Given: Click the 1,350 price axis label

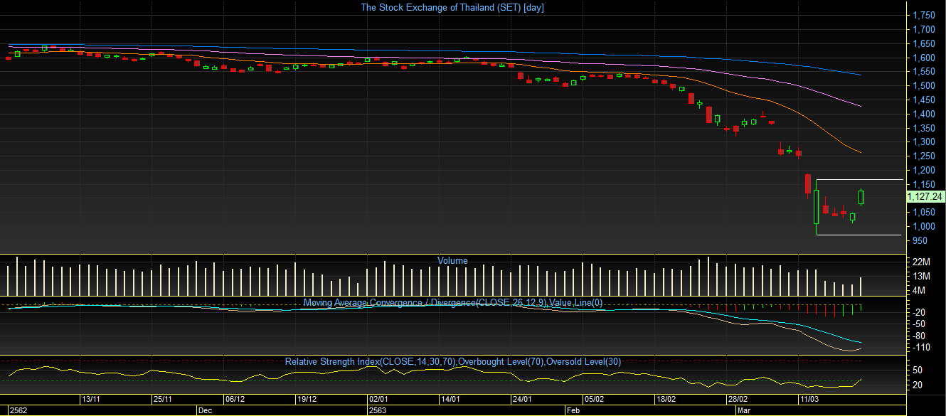Looking at the screenshot, I should (x=923, y=128).
